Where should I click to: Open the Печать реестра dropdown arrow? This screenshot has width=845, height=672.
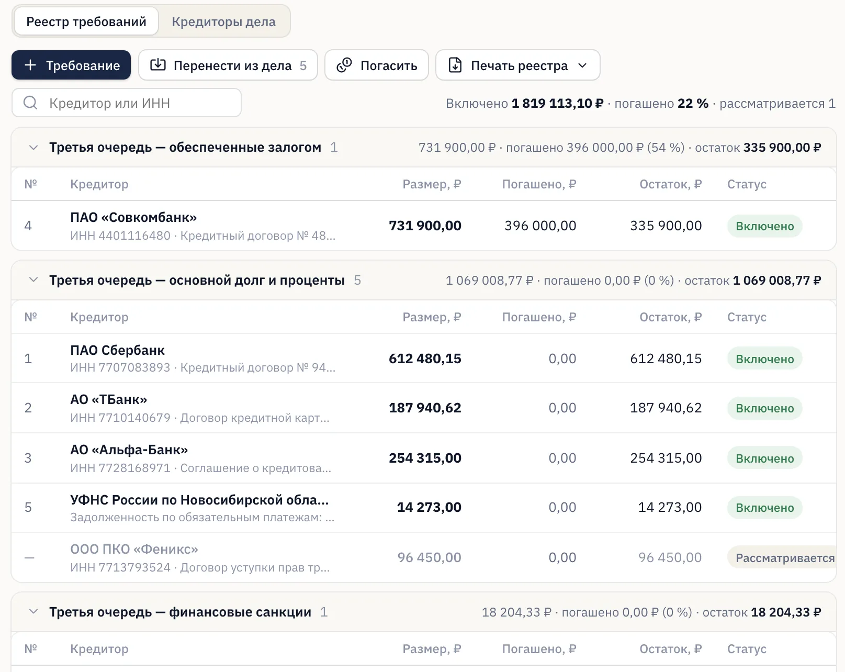pyautogui.click(x=582, y=65)
